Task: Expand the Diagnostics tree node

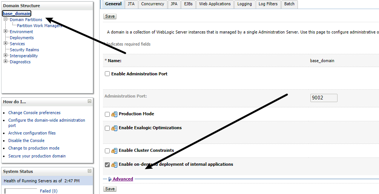Action: click(6, 61)
